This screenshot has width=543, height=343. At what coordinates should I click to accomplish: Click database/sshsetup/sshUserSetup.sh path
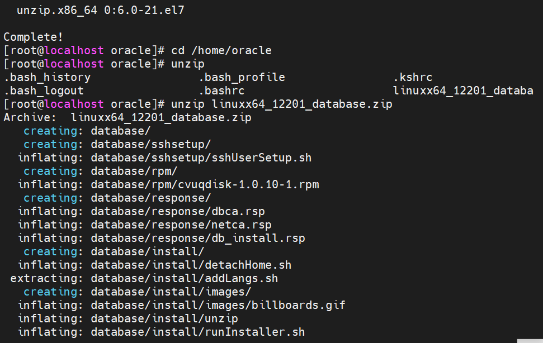click(201, 158)
